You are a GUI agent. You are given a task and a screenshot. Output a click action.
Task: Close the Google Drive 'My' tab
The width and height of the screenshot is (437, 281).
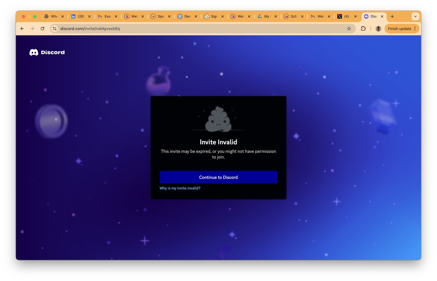coord(275,16)
